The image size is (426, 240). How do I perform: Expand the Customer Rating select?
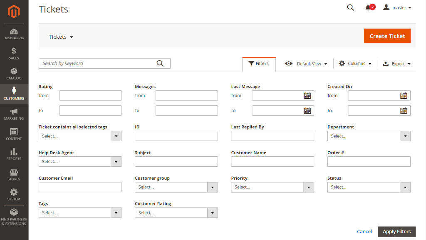(176, 213)
